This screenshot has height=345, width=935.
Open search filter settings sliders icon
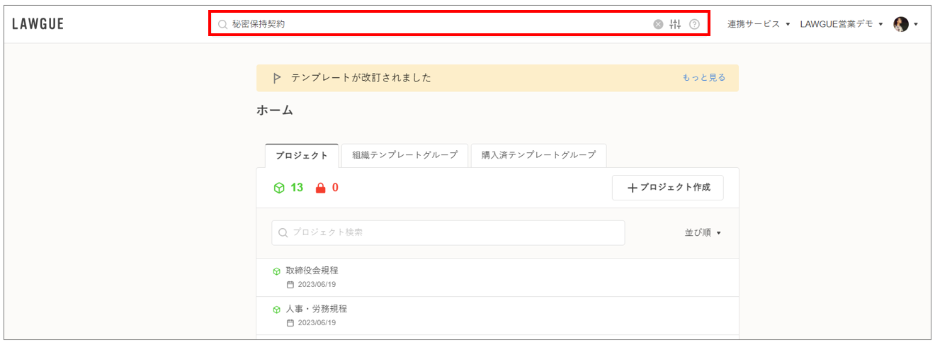[675, 24]
